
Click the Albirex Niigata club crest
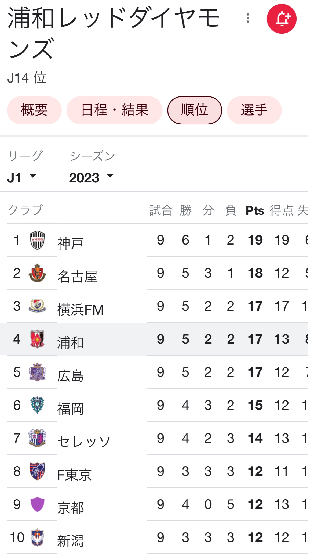click(x=37, y=537)
